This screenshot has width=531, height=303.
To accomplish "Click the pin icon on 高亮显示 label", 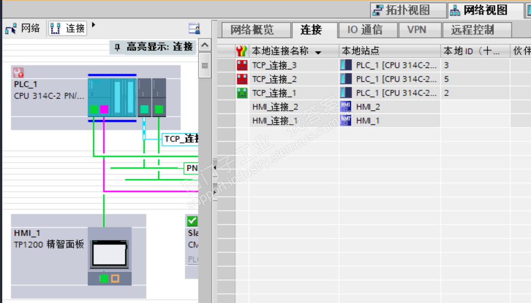I will pos(117,47).
